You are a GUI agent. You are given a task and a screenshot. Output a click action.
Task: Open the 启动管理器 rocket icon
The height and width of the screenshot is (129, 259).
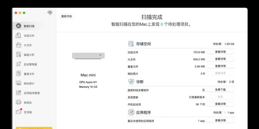(x=18, y=64)
